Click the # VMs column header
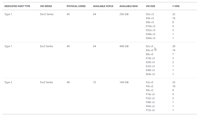The image size is (202, 118). (x=176, y=6)
